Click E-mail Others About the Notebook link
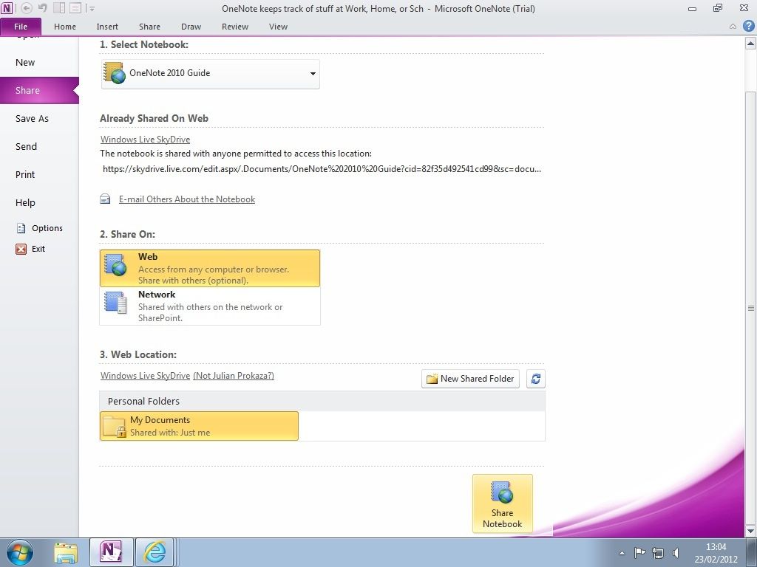Screen dimensions: 757x567 coord(187,199)
